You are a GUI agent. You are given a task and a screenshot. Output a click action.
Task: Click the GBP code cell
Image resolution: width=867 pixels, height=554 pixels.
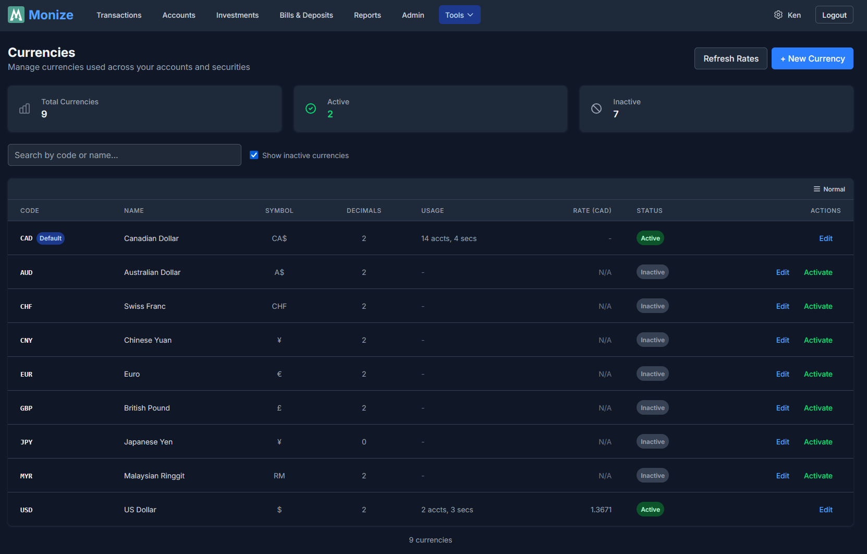pos(27,408)
